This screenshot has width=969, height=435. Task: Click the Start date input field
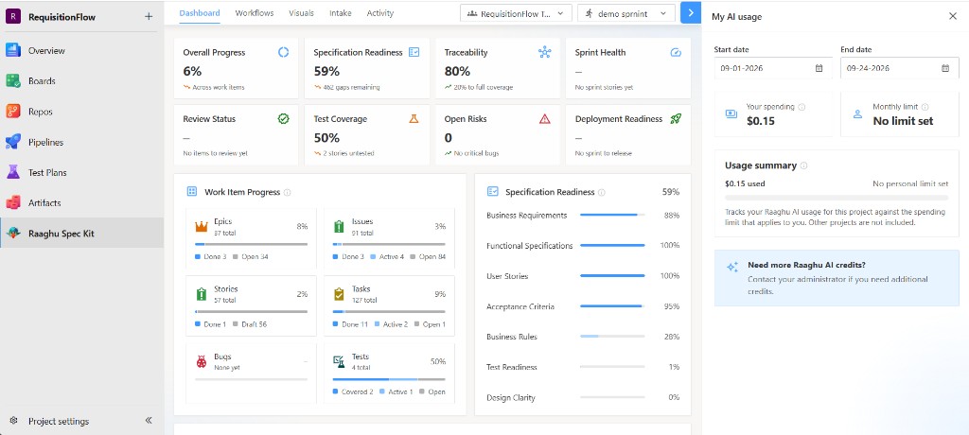pos(773,68)
